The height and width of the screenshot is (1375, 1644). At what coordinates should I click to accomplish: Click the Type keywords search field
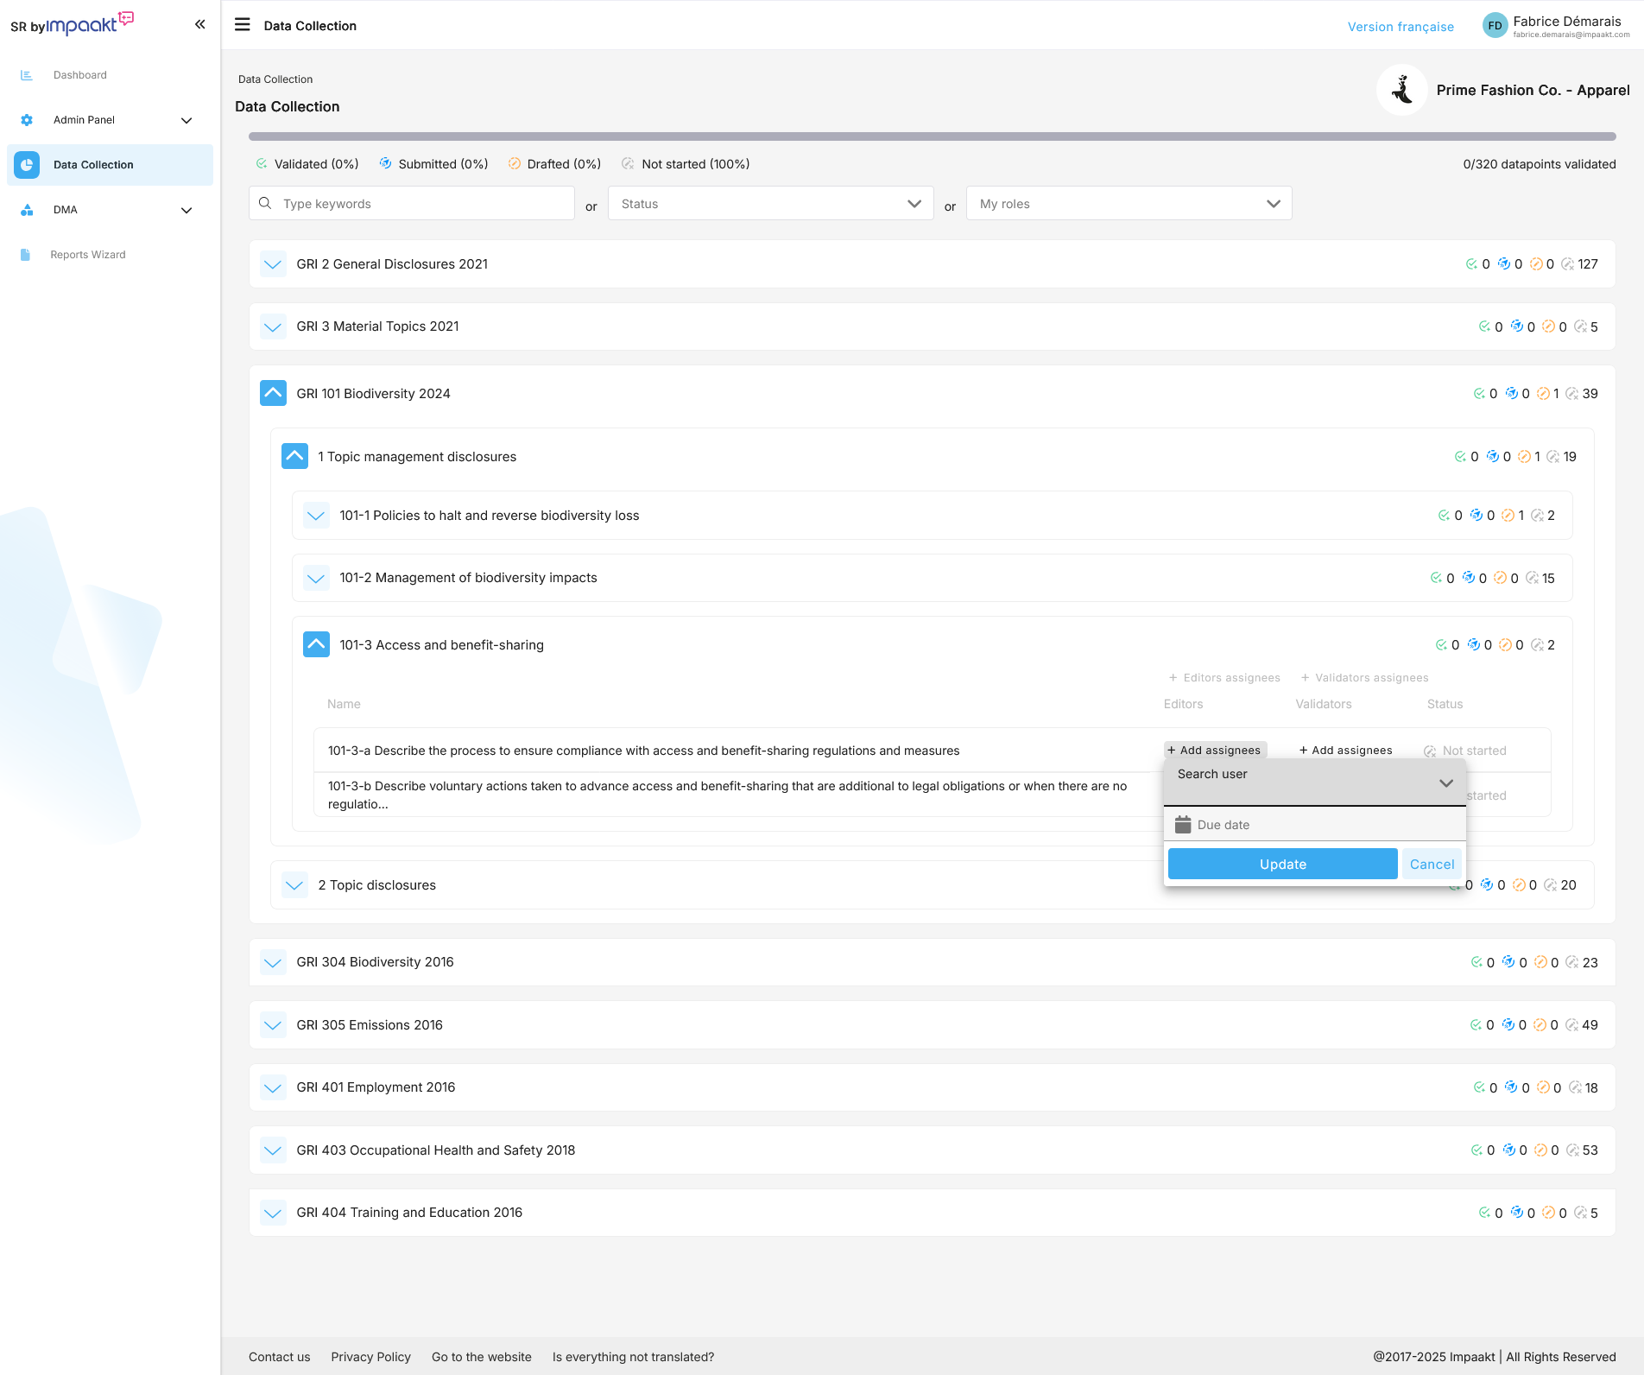tap(423, 204)
